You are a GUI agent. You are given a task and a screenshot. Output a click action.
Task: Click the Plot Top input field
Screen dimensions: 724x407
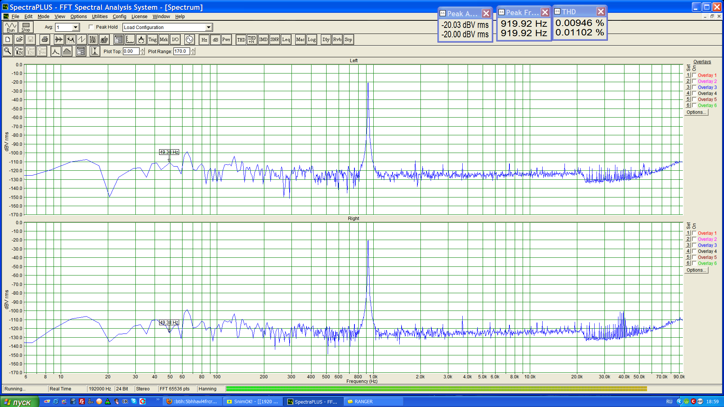tap(131, 52)
